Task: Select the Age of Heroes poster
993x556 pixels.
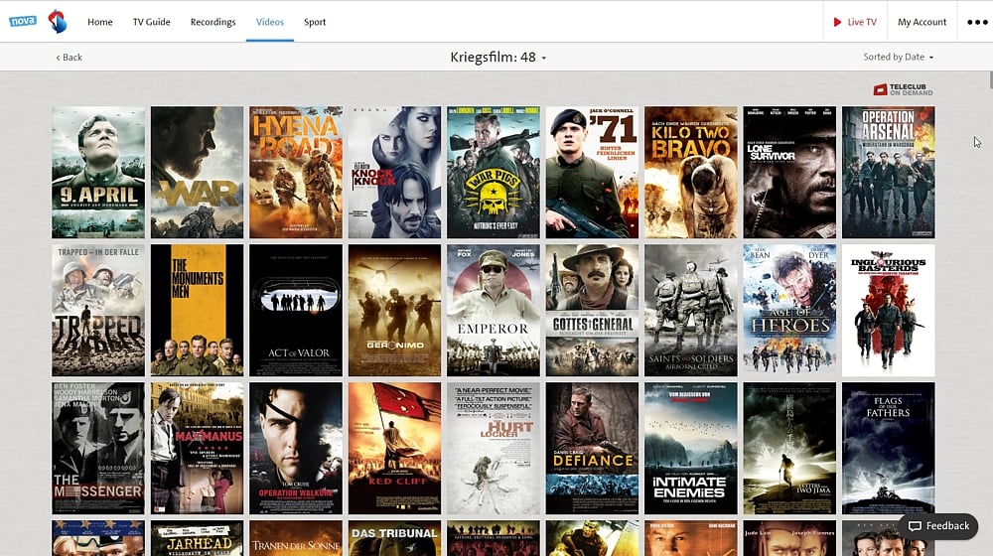Action: click(x=789, y=311)
